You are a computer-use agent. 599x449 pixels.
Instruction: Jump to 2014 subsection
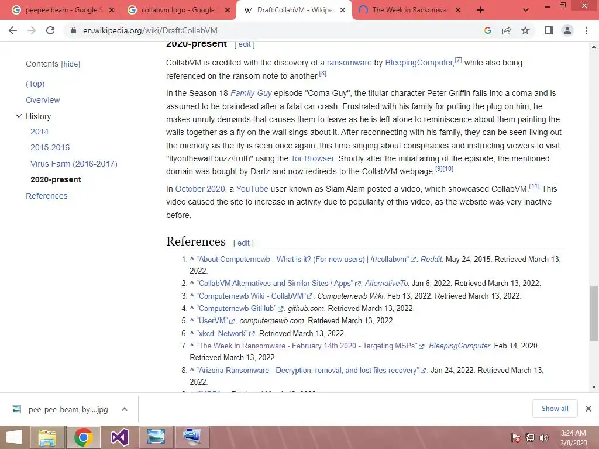39,132
